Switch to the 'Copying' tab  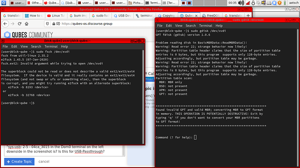tap(167, 16)
